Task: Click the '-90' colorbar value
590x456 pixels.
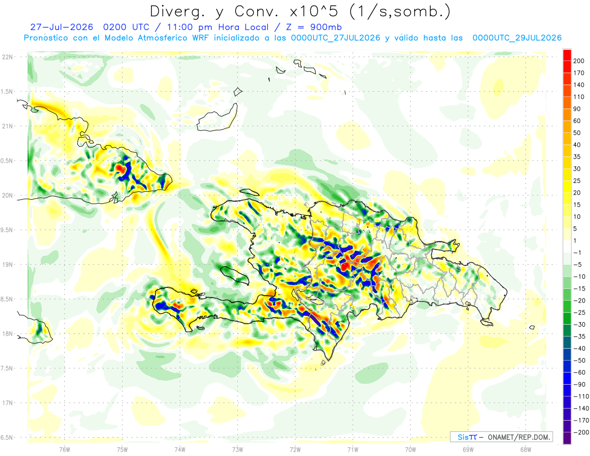Action: coord(579,384)
